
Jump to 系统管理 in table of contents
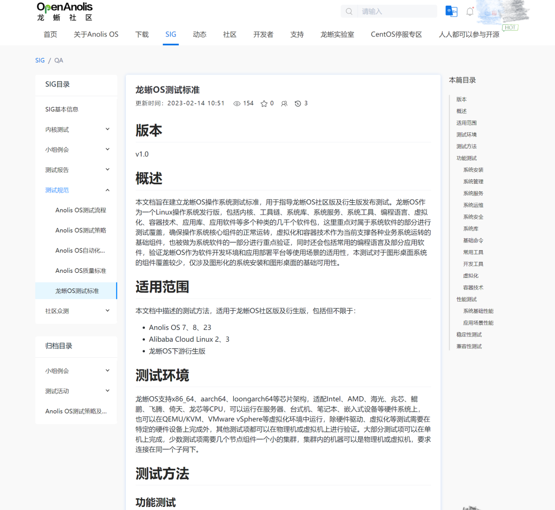[473, 182]
